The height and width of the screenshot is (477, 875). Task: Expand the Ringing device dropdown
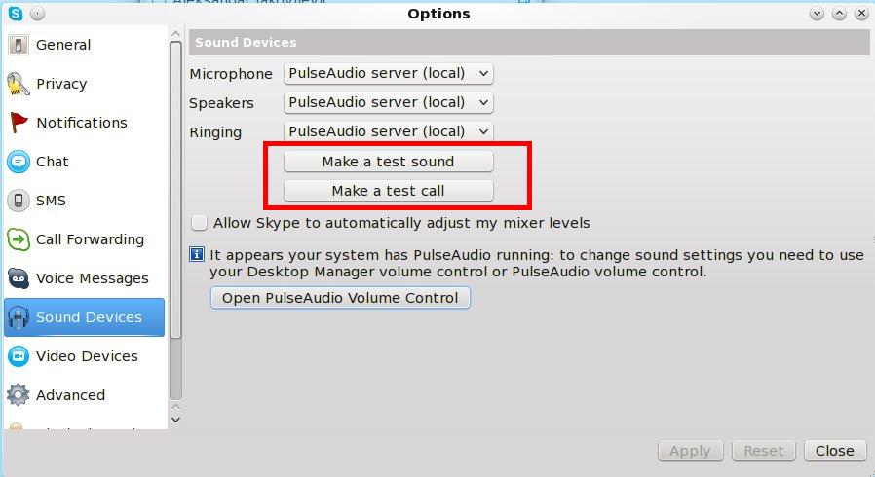click(389, 132)
